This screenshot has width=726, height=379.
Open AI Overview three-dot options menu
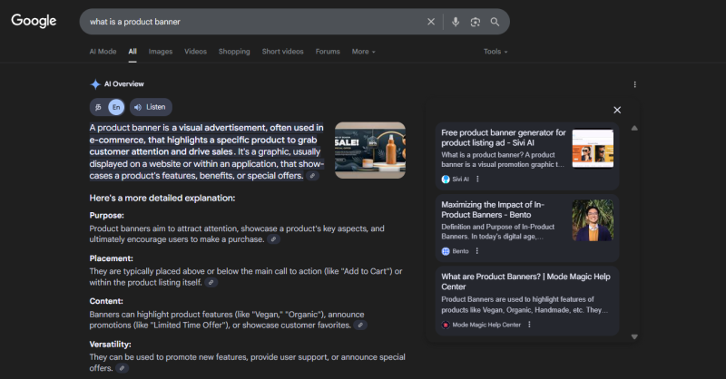[x=634, y=84]
